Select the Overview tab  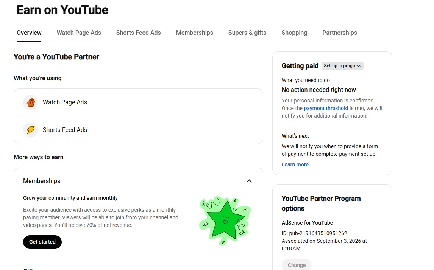click(x=29, y=33)
